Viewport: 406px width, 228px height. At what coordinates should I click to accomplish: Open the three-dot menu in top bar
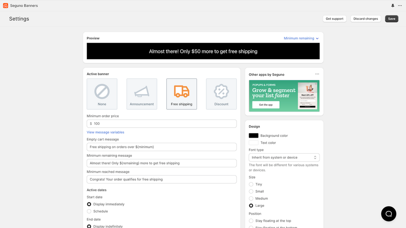pos(400,6)
